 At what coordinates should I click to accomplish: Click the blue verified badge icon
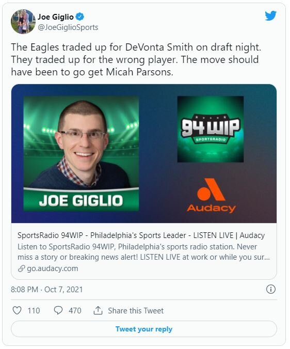click(x=80, y=17)
